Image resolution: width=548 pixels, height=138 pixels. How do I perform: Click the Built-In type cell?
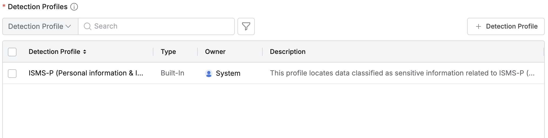coord(172,73)
